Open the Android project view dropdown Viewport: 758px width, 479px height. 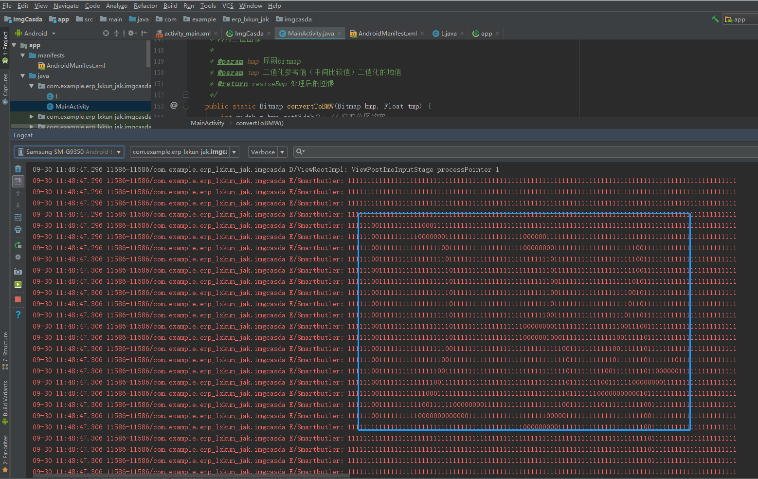pos(36,33)
